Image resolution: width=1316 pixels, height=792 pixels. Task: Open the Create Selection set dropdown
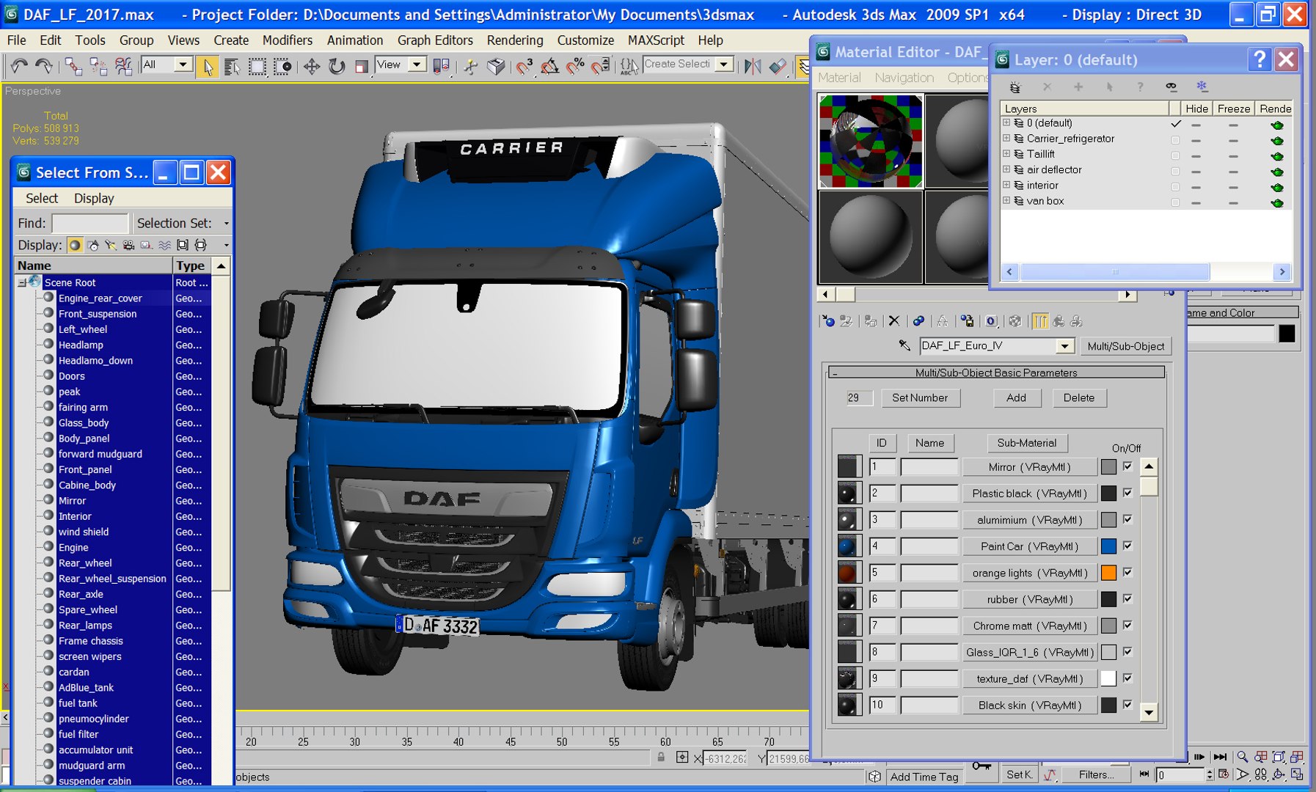[724, 65]
